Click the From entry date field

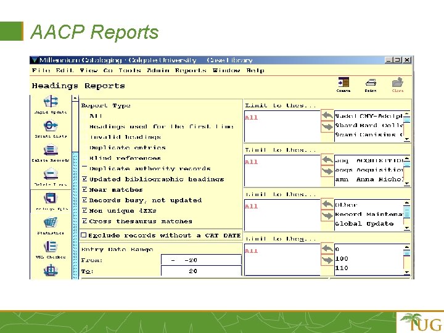(201, 260)
